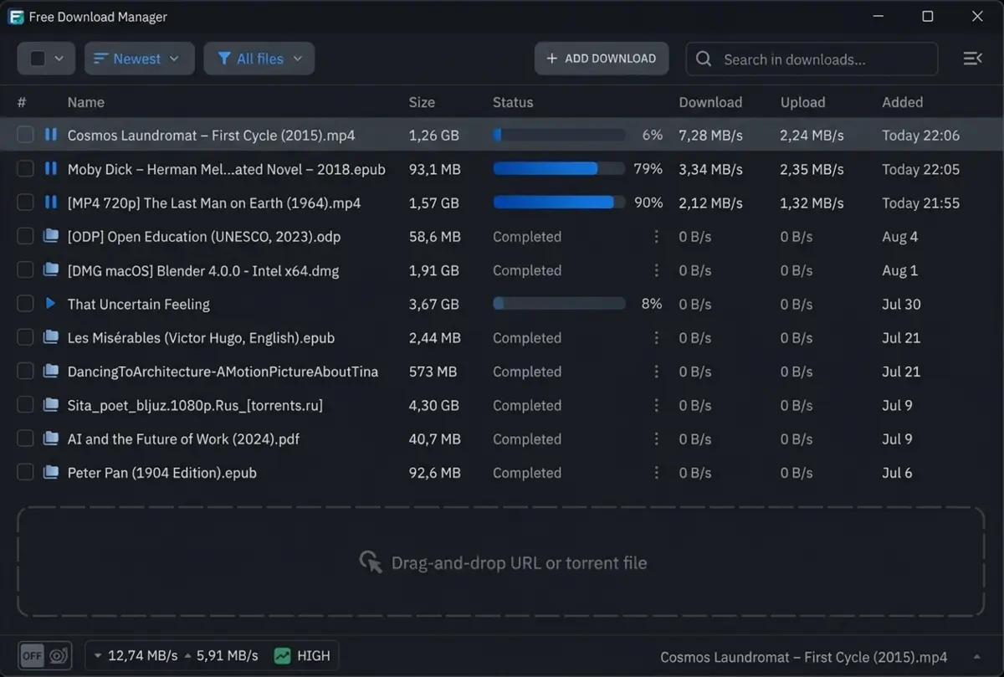Open more options for Peter Pan epub
This screenshot has height=677, width=1004.
coord(657,473)
